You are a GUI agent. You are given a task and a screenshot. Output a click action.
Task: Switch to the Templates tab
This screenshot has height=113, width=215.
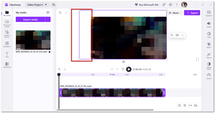click(x=7, y=44)
